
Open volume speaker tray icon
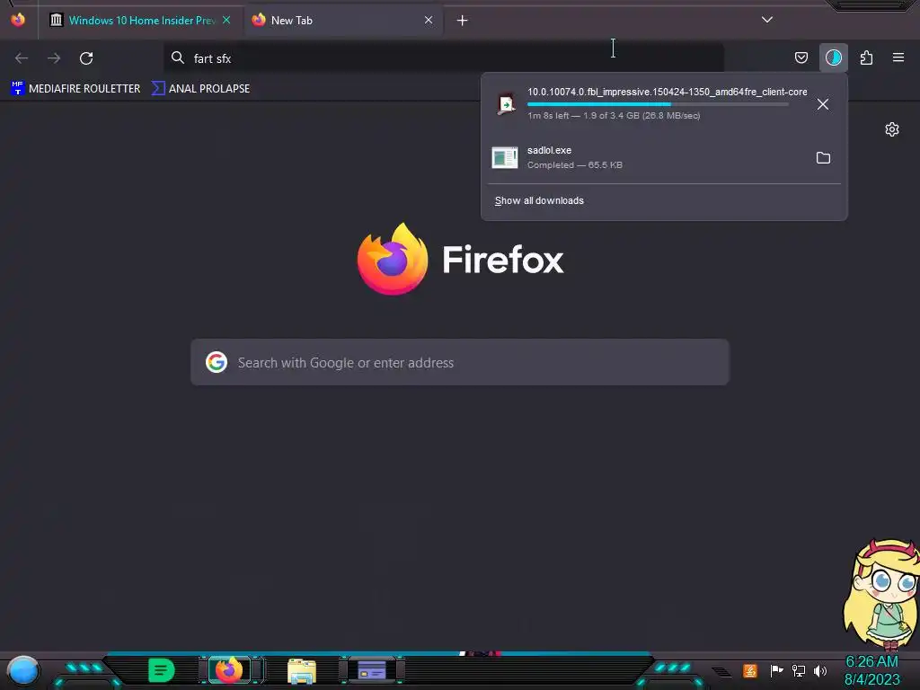(x=820, y=670)
